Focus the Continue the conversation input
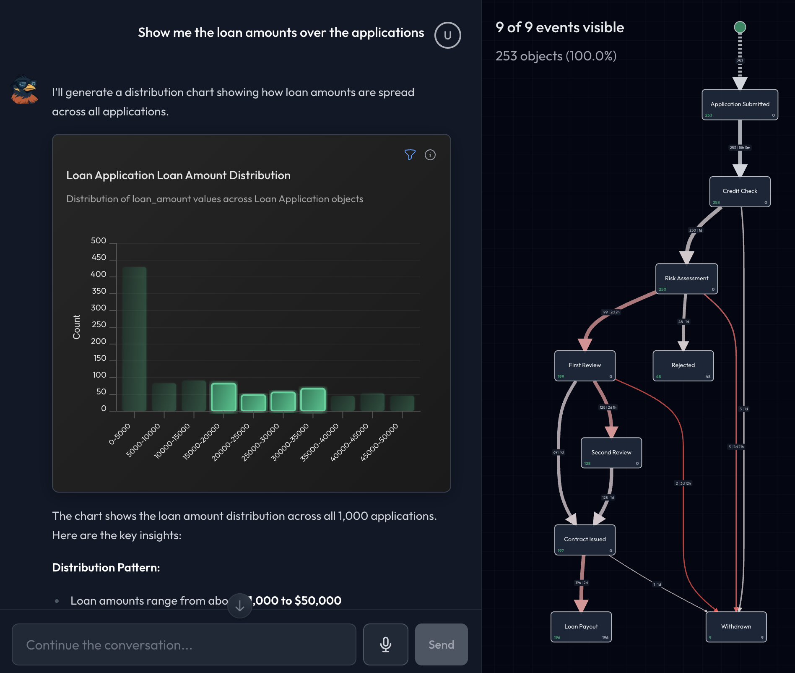Screen dimensions: 795x673 tap(184, 644)
